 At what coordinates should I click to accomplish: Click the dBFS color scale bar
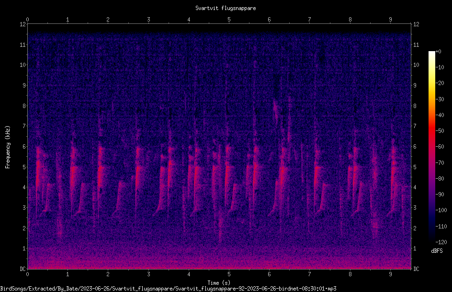(x=431, y=147)
